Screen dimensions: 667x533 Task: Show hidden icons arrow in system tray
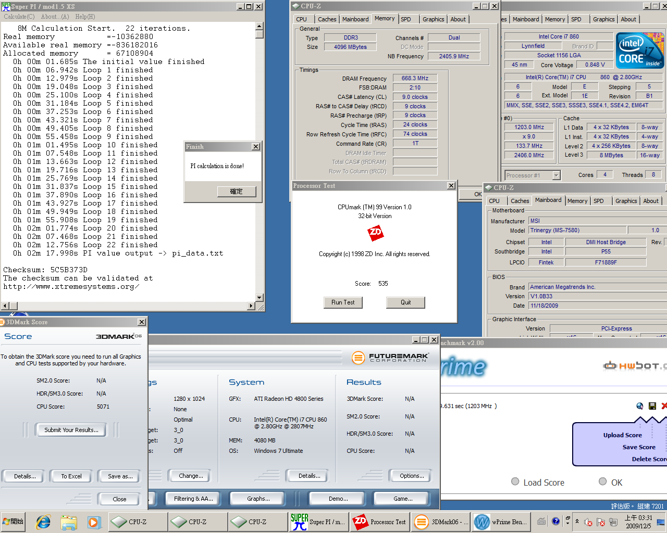(x=577, y=522)
